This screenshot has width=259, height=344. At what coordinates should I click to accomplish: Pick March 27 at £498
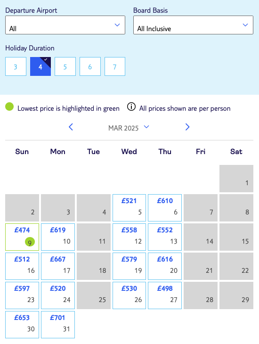tap(165, 295)
